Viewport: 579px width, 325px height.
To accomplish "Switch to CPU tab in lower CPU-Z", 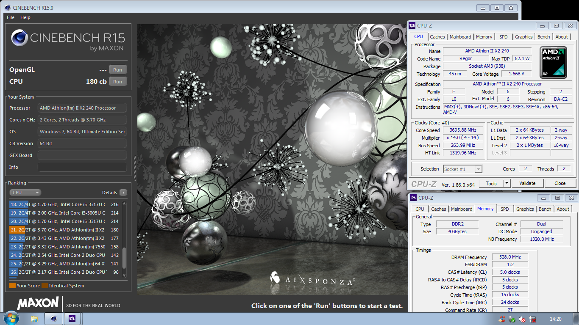I will click(420, 209).
